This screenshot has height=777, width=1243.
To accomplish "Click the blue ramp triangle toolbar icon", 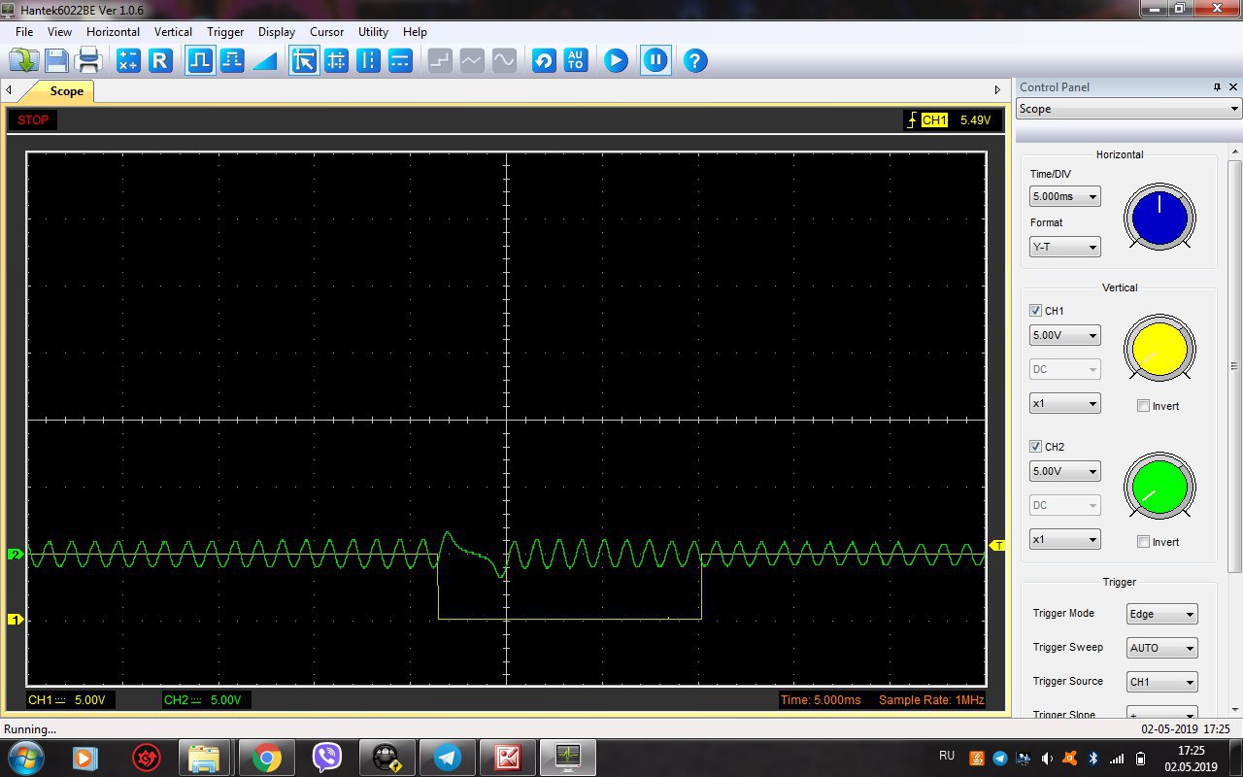I will click(x=264, y=60).
